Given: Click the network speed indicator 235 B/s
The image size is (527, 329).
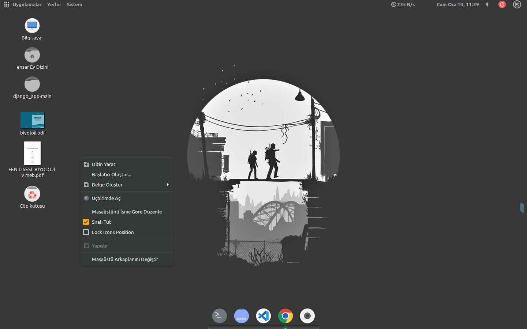Looking at the screenshot, I should pyautogui.click(x=403, y=4).
